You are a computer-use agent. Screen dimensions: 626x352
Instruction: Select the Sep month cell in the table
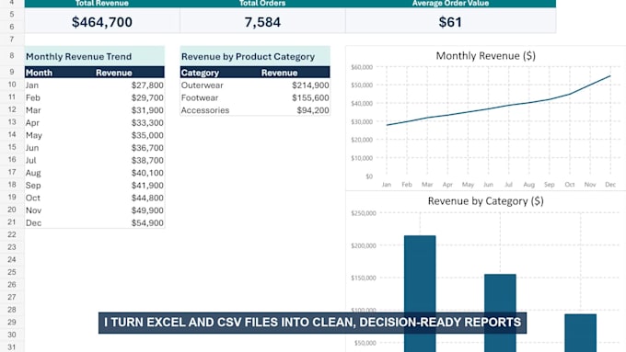click(x=33, y=186)
